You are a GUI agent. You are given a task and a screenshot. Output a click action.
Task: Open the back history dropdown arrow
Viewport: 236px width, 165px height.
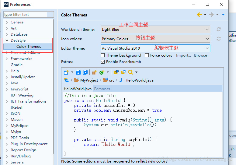point(205,15)
